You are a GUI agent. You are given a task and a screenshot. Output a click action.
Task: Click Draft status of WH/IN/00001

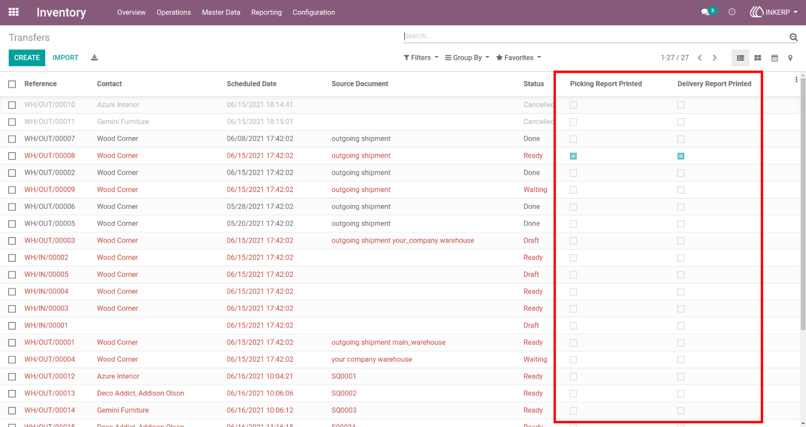pyautogui.click(x=531, y=325)
